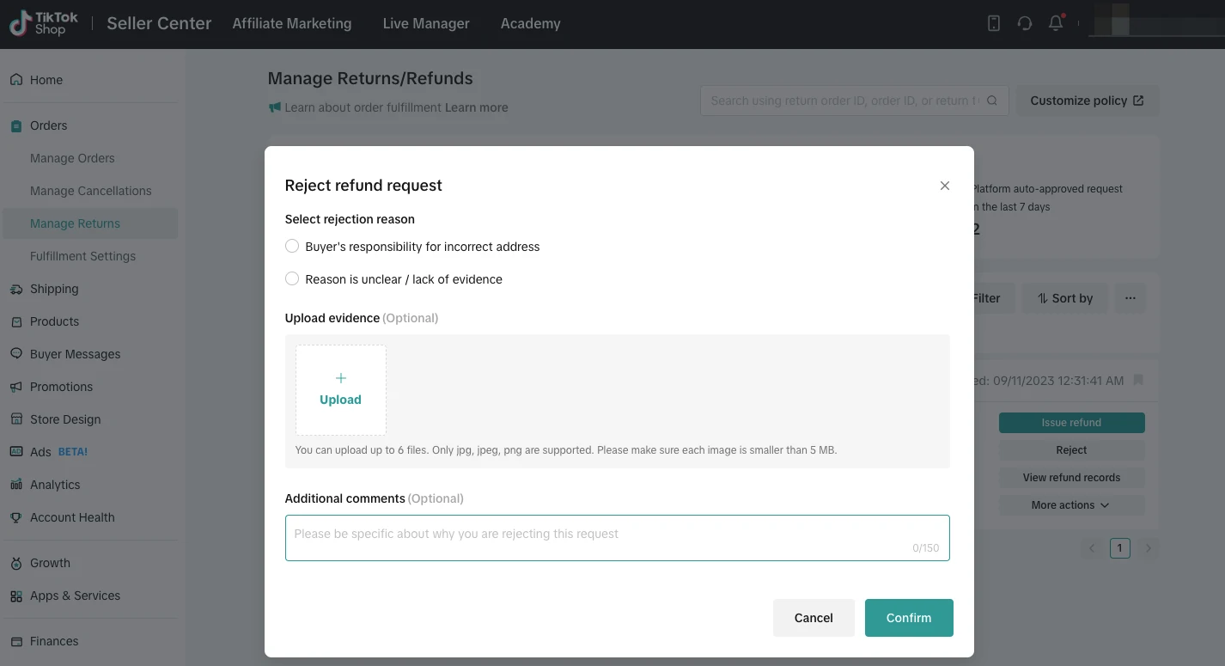Select Buyer's responsibility for incorrect address
The width and height of the screenshot is (1225, 666).
[x=292, y=247]
